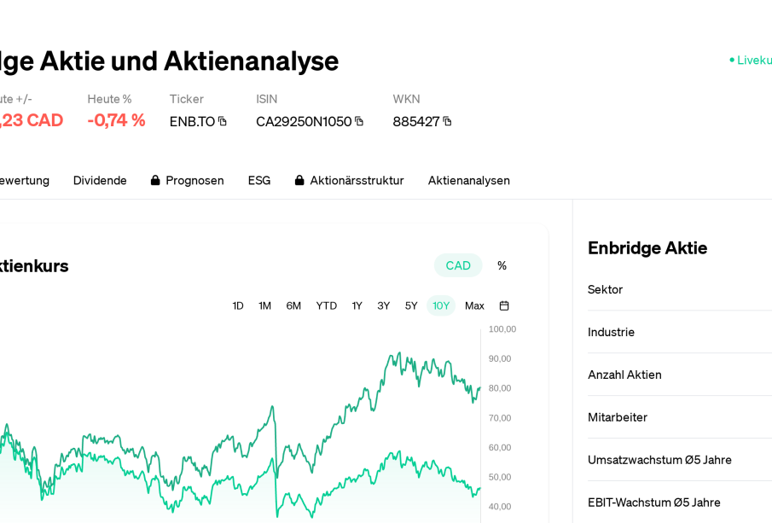Select the 10Y chart range
Image resolution: width=772 pixels, height=523 pixels.
441,305
